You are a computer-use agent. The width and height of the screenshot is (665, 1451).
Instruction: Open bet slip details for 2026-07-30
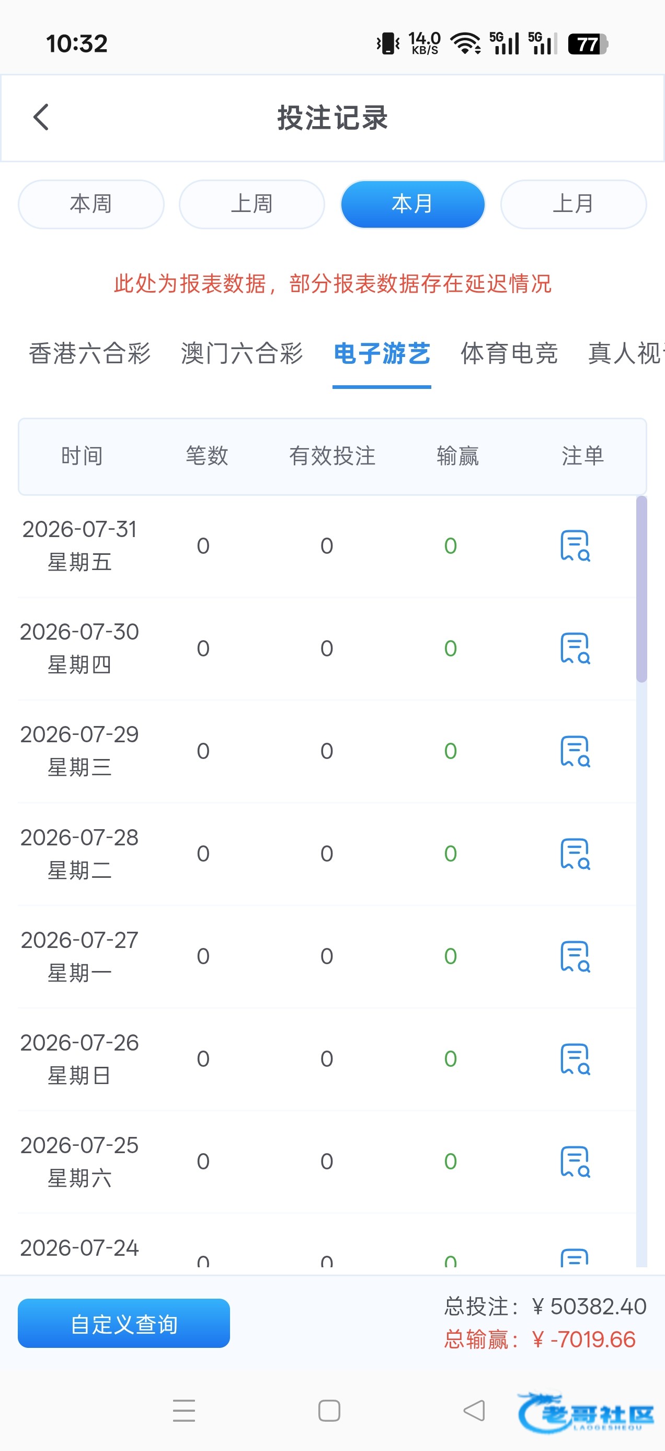click(x=575, y=649)
